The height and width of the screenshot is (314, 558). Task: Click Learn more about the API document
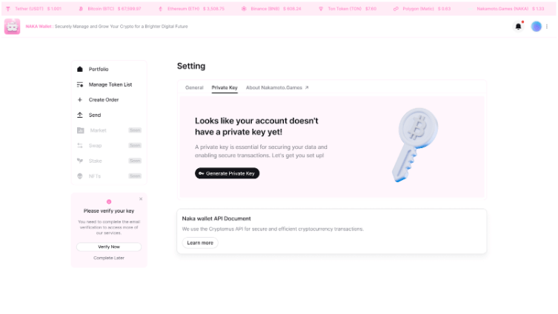(200, 243)
